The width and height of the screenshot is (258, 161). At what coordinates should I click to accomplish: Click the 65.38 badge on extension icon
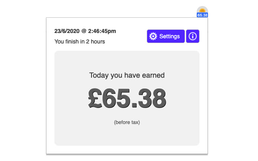202,15
